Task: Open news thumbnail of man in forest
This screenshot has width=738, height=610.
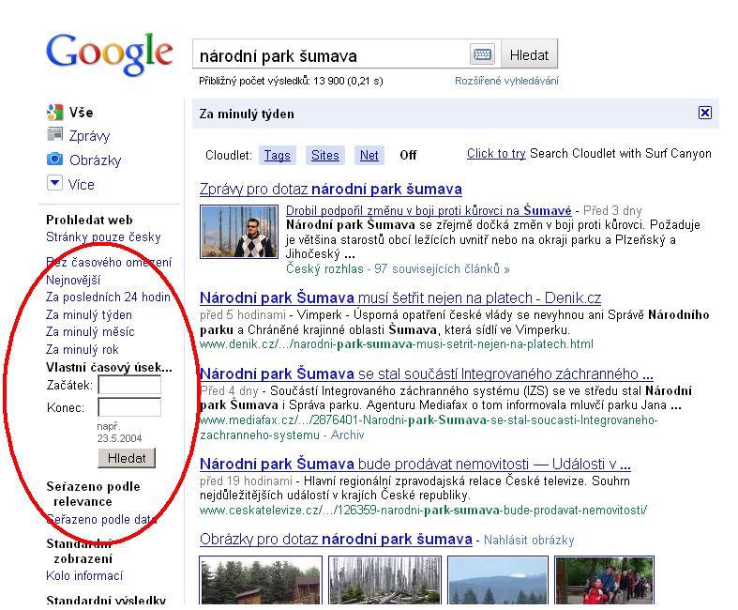Action: (239, 232)
